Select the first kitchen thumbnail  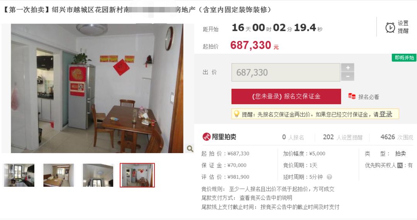click(19, 175)
